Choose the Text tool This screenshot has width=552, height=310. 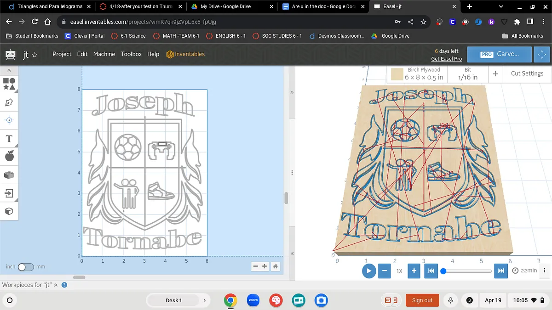click(x=9, y=139)
